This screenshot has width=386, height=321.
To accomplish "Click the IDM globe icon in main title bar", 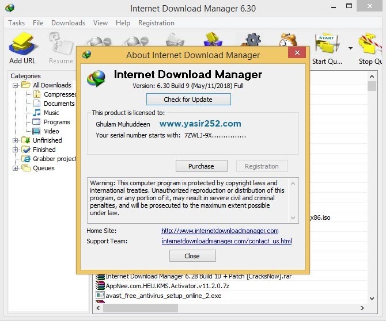I will click(x=10, y=8).
